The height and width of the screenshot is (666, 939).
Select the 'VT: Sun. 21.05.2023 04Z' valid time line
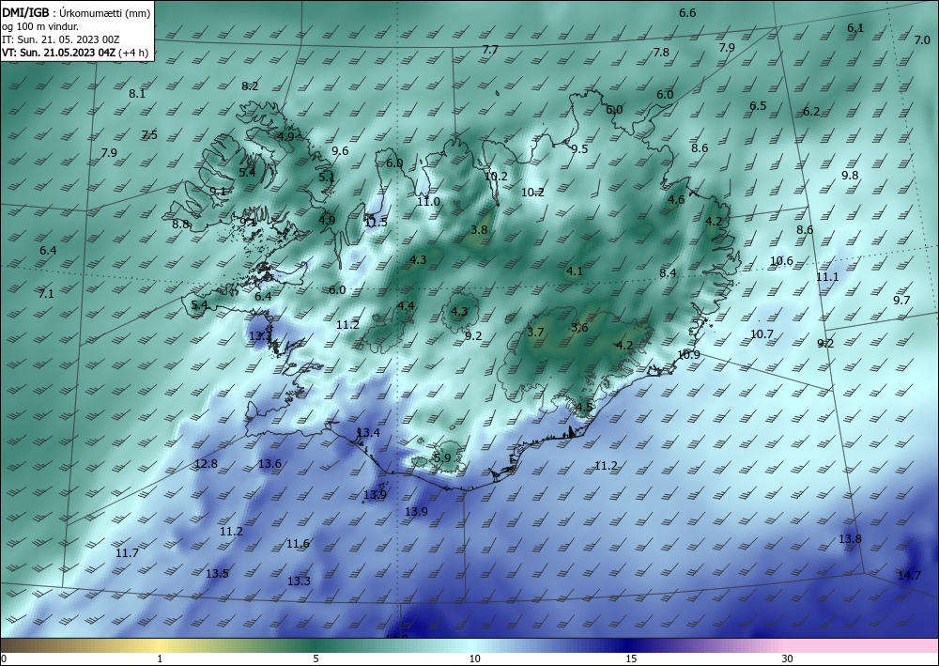pos(58,53)
